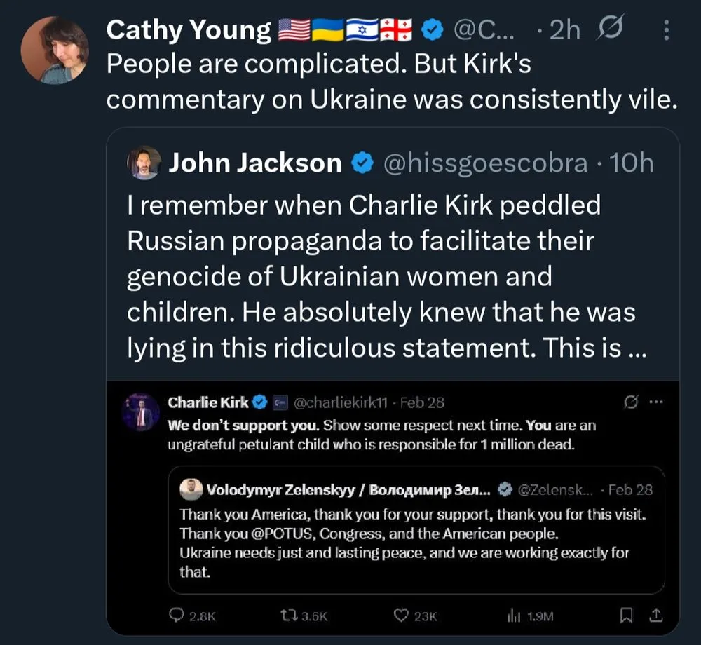701x645 pixels.
Task: Click the affiliation badge beside Charlie Kirk's name
Action: pyautogui.click(x=280, y=402)
